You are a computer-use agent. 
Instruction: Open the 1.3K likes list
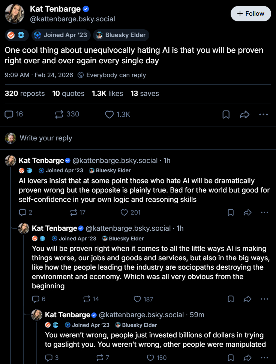pos(107,93)
